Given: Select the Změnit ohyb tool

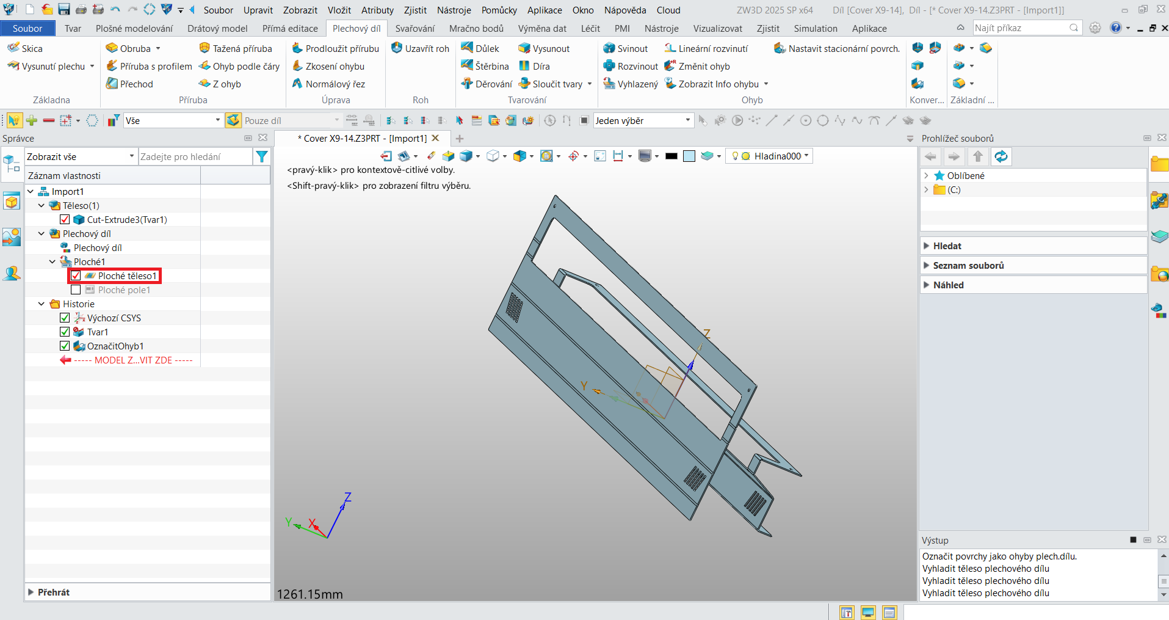Looking at the screenshot, I should [x=697, y=66].
